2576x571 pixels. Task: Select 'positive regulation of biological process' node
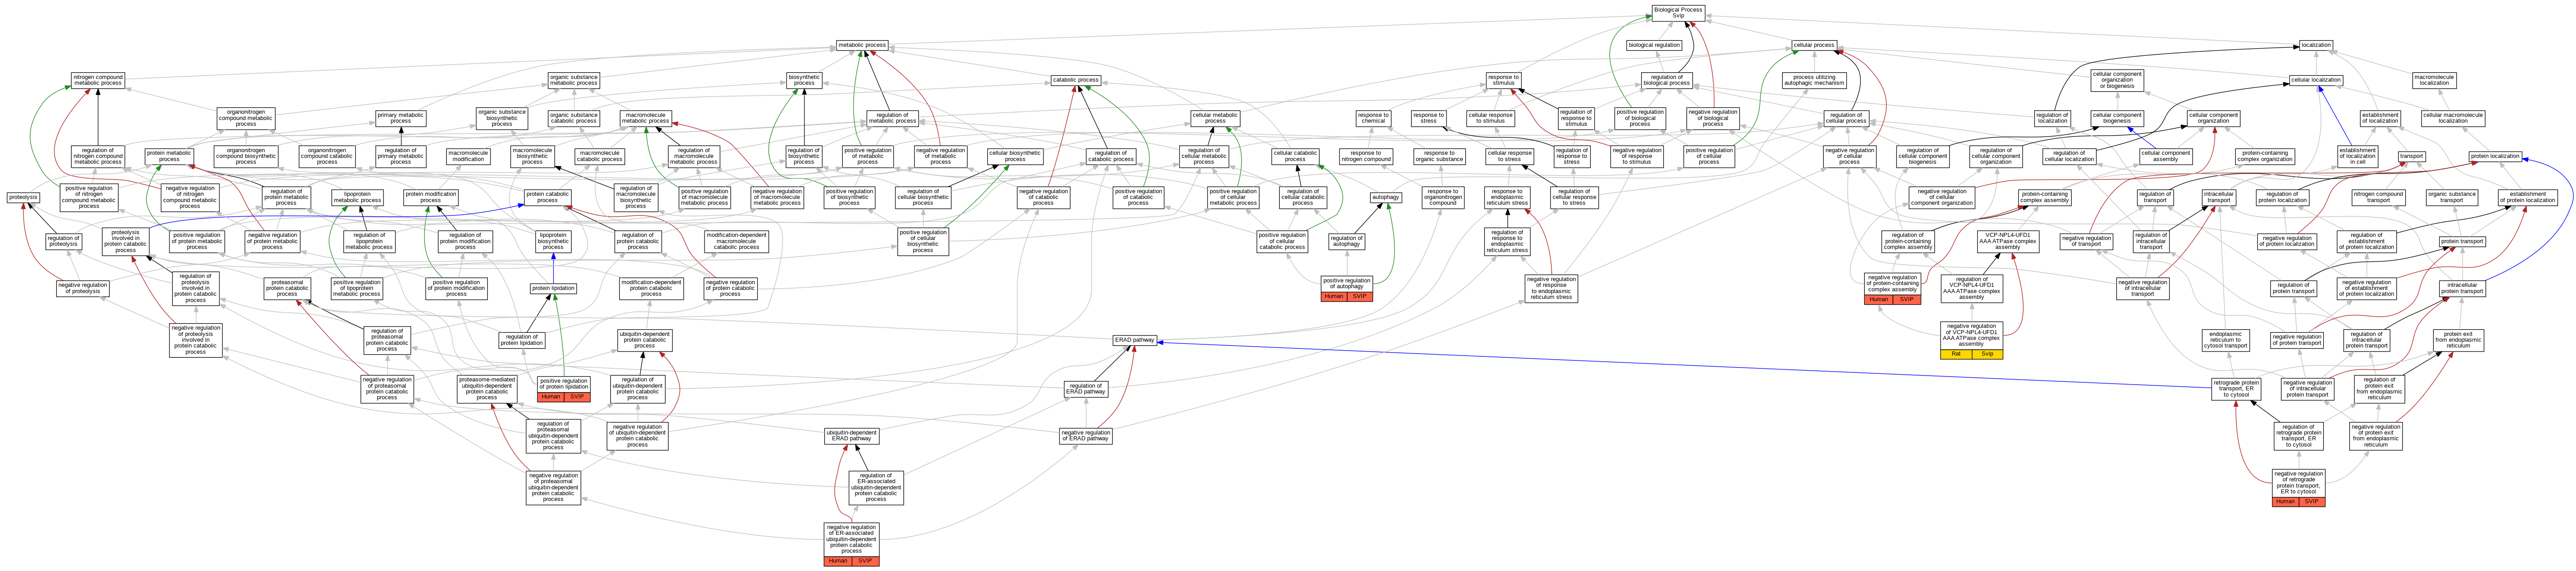[x=1640, y=118]
